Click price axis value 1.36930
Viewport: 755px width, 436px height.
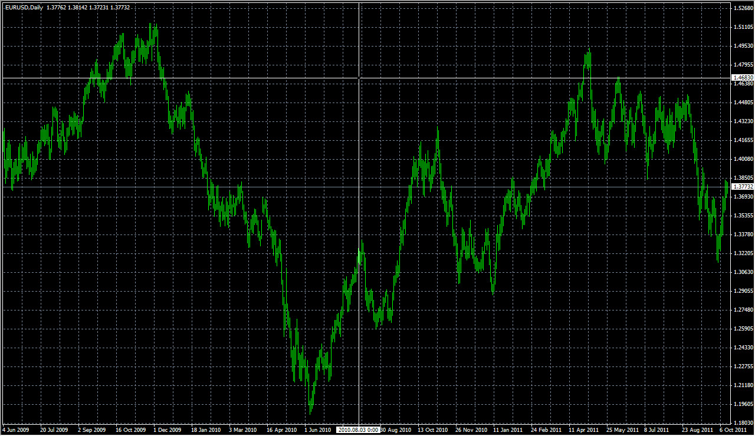point(743,197)
